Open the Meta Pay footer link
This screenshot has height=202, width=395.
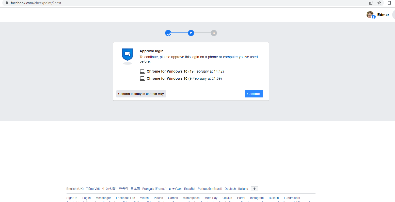pyautogui.click(x=211, y=198)
